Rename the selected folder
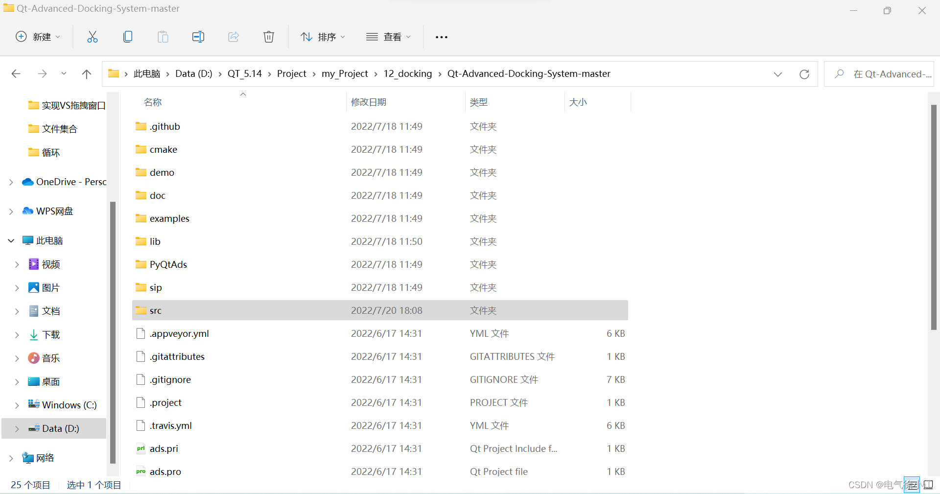Viewport: 940px width, 494px height. 198,37
